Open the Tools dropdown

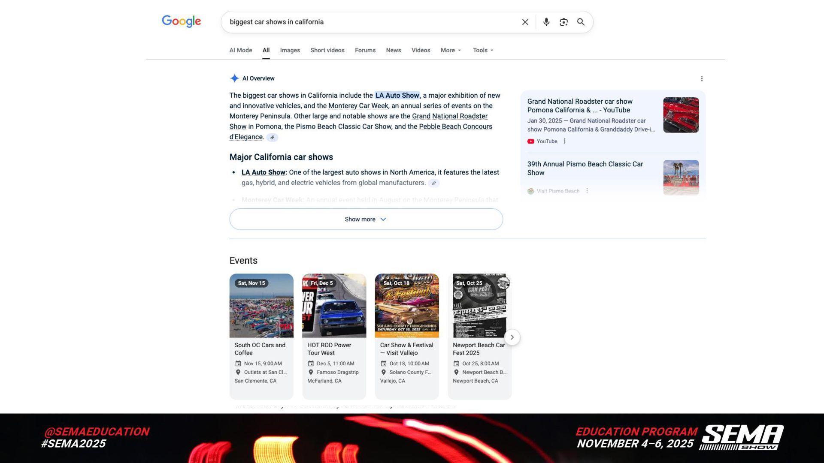tap(483, 50)
